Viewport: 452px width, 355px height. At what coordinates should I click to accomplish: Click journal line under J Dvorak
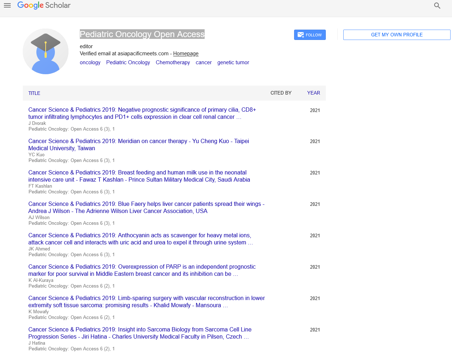coord(72,129)
